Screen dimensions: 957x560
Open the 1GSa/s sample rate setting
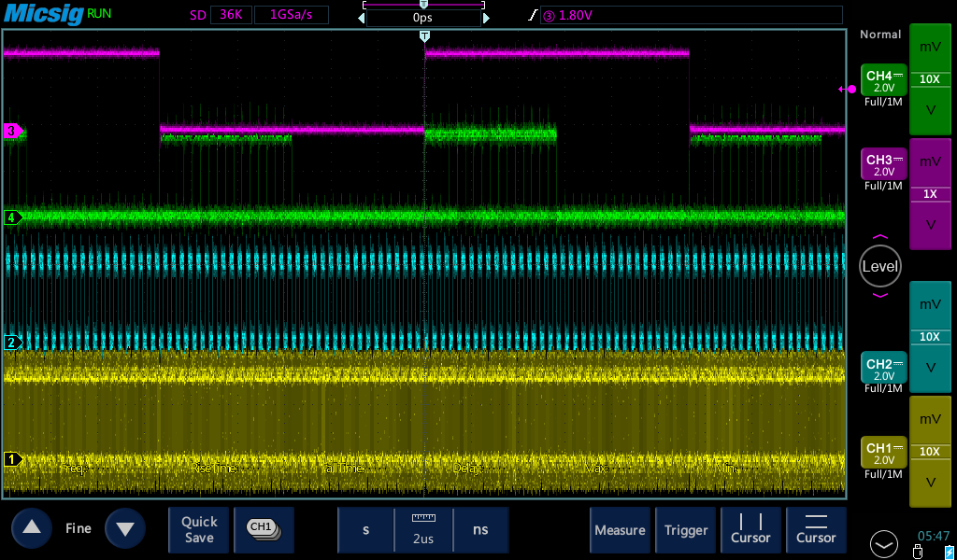[x=291, y=15]
